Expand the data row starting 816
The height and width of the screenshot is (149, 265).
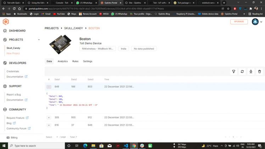point(49,125)
